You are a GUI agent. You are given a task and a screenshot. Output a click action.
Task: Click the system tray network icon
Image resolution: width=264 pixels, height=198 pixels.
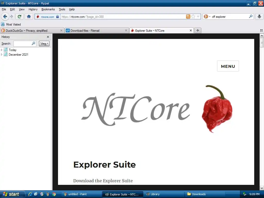(245, 194)
